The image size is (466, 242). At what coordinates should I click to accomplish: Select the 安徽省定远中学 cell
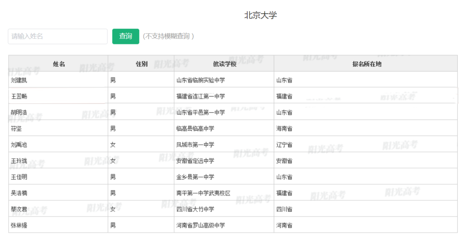195,161
